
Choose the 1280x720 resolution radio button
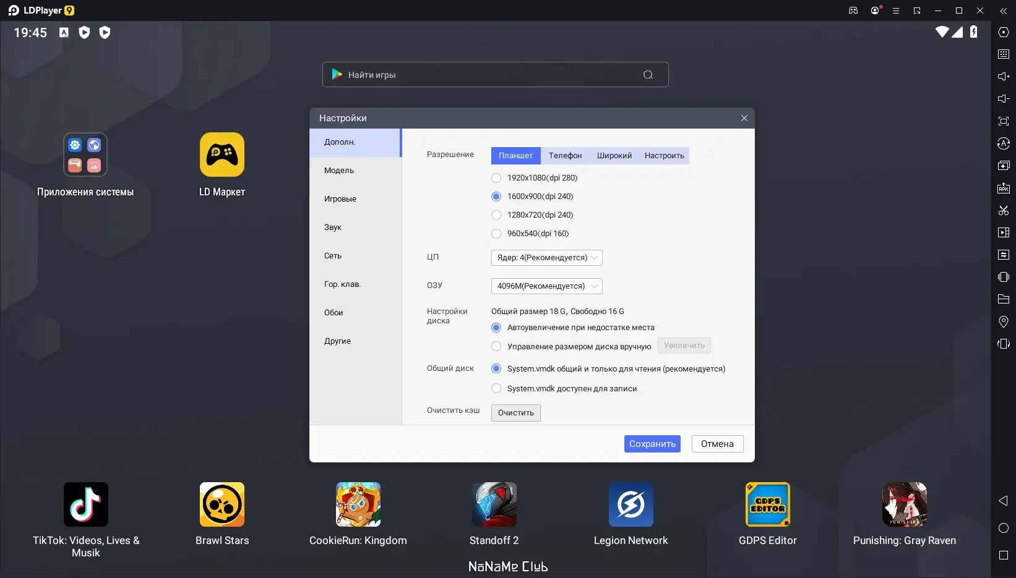pyautogui.click(x=496, y=215)
